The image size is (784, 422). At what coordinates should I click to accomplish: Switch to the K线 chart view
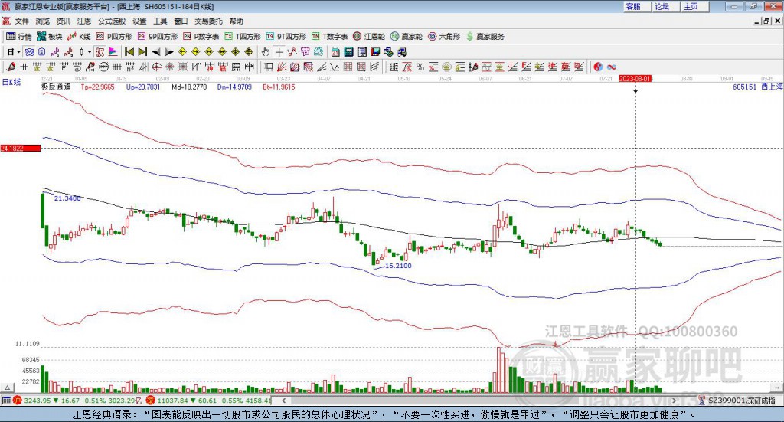(x=79, y=37)
